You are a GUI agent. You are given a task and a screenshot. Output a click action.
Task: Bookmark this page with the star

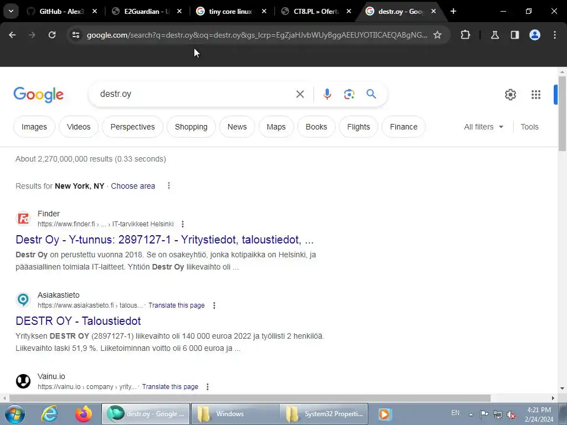[x=437, y=35]
